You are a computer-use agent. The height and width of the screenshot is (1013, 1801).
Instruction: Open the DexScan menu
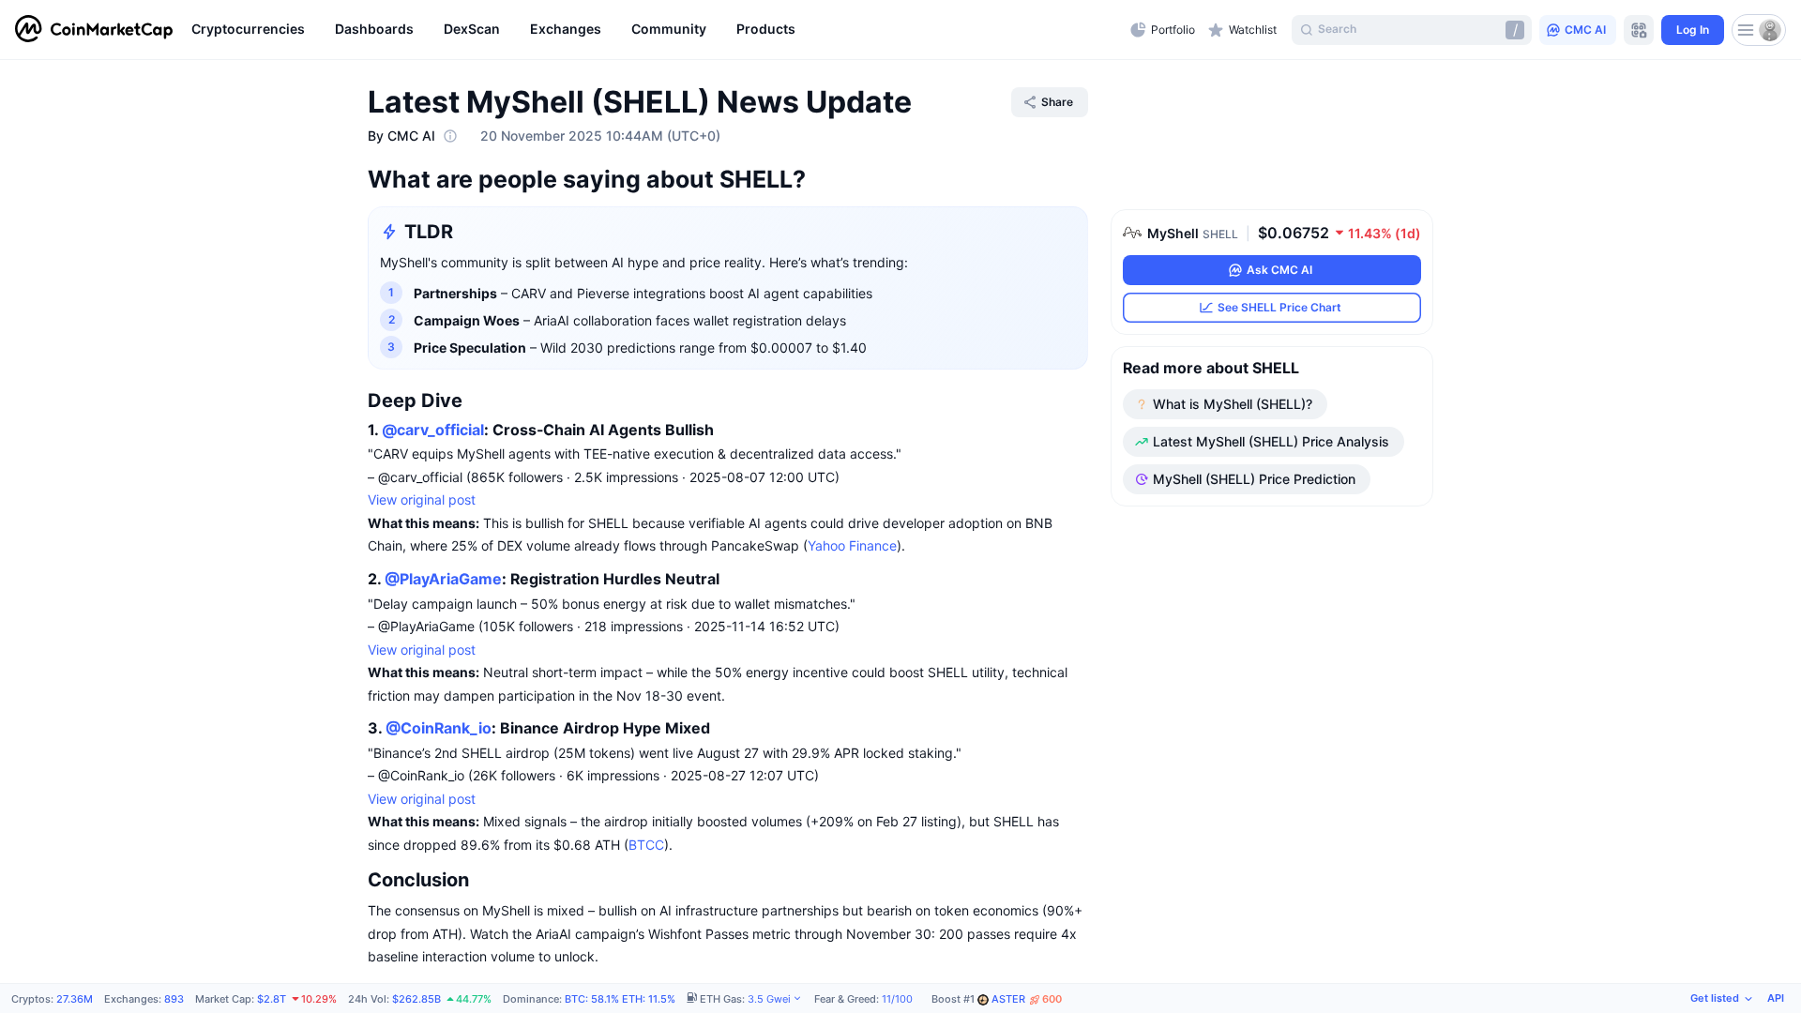tap(471, 29)
